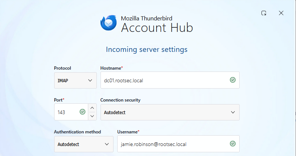Click the Thunderbird logo icon
Image resolution: width=296 pixels, height=156 pixels.
pyautogui.click(x=109, y=23)
